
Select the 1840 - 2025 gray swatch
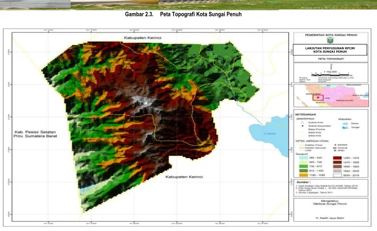pyautogui.click(x=337, y=171)
